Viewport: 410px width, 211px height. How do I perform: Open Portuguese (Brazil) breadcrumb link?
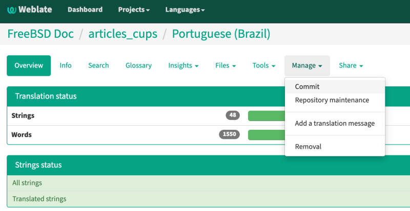[221, 34]
